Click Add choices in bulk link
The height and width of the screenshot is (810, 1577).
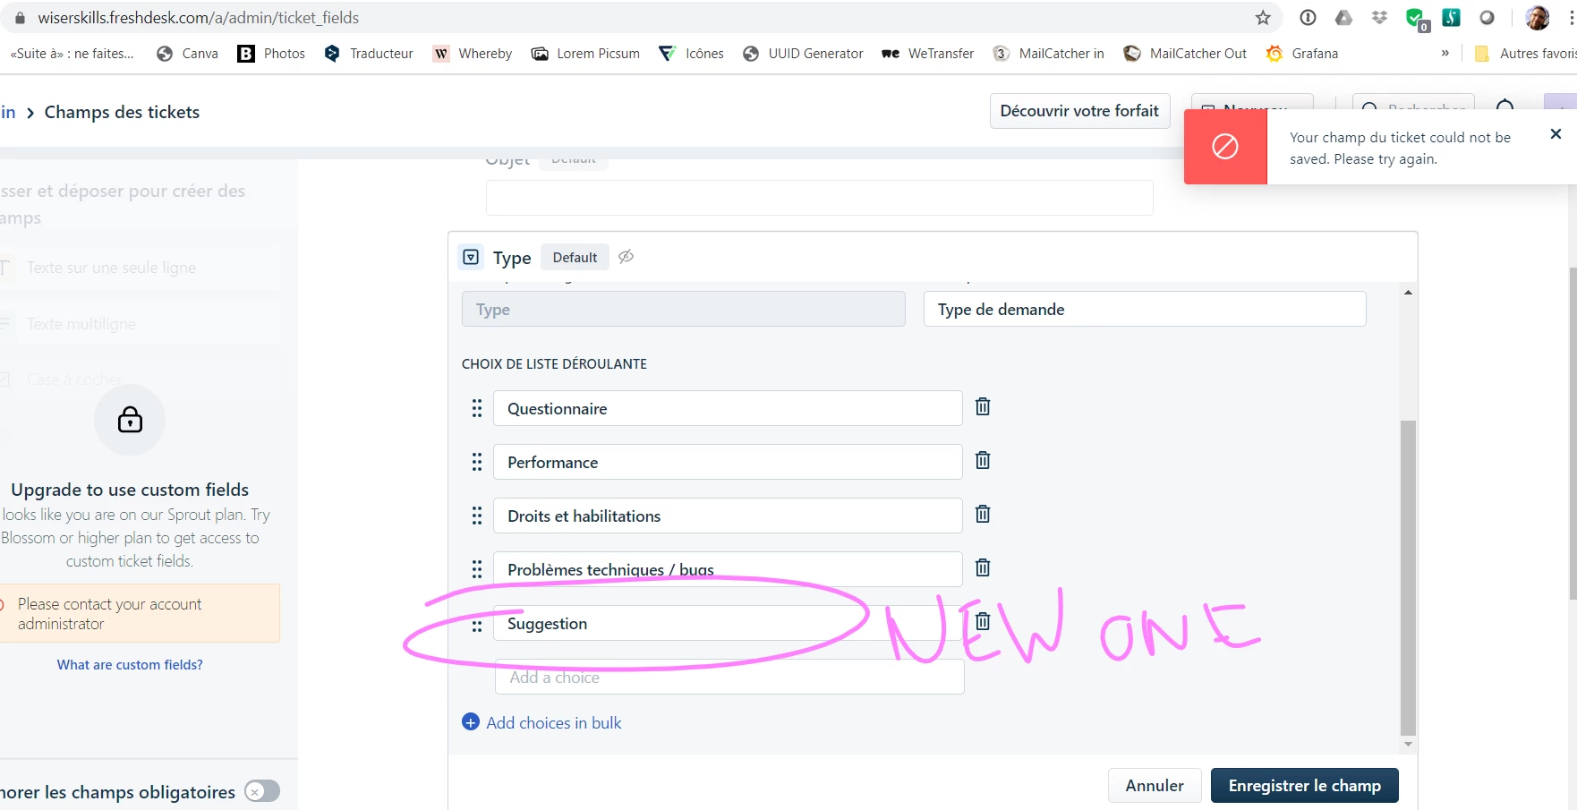(x=553, y=722)
